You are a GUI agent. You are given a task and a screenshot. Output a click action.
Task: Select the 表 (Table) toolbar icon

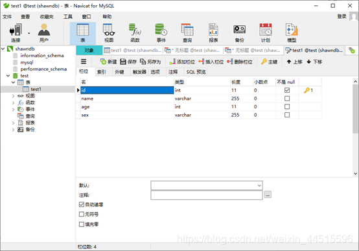(x=83, y=33)
